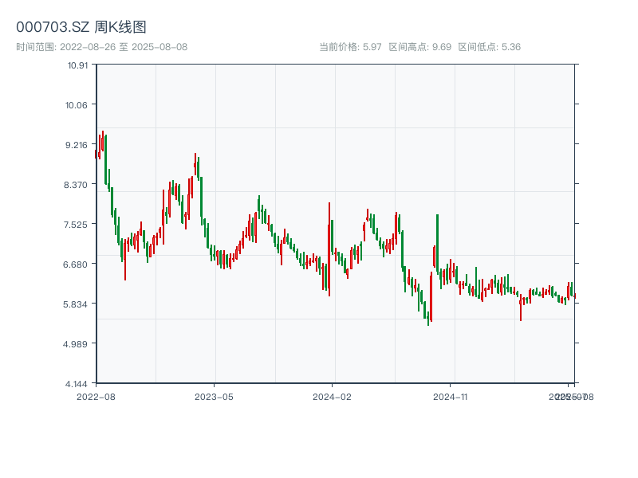Click the 2022-08 x-axis date label

tap(96, 396)
